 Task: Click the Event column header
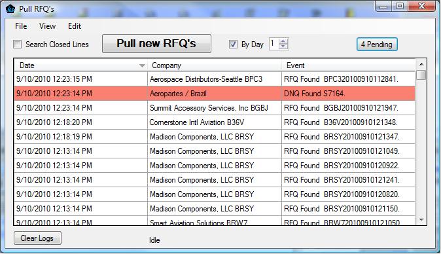click(x=349, y=65)
